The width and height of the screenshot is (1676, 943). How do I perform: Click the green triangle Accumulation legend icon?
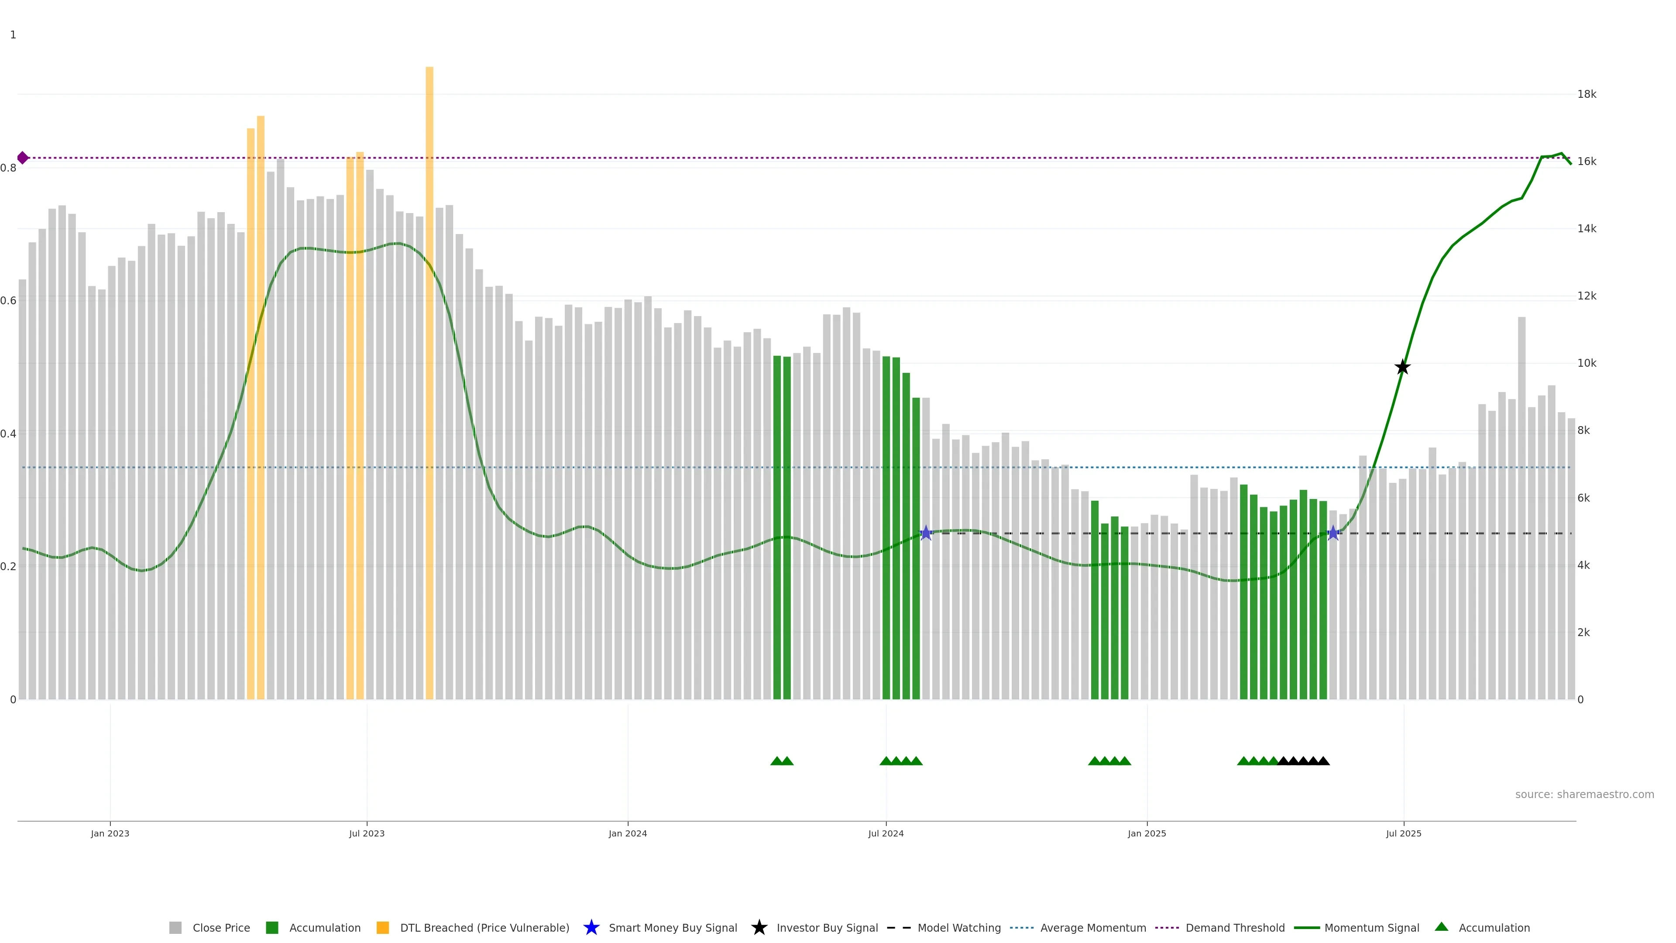[1442, 927]
